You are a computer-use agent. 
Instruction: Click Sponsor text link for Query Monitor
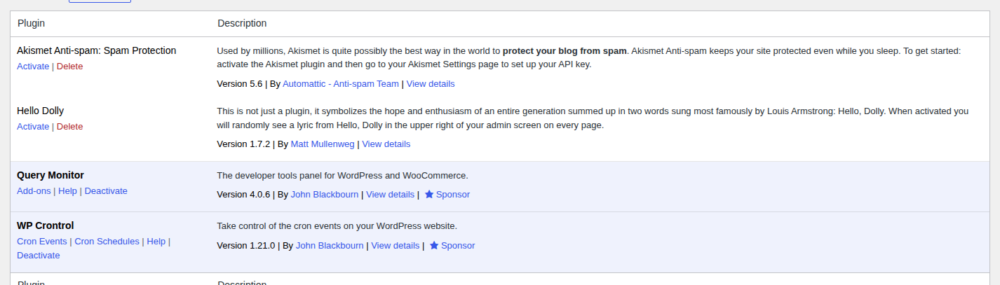(x=453, y=195)
